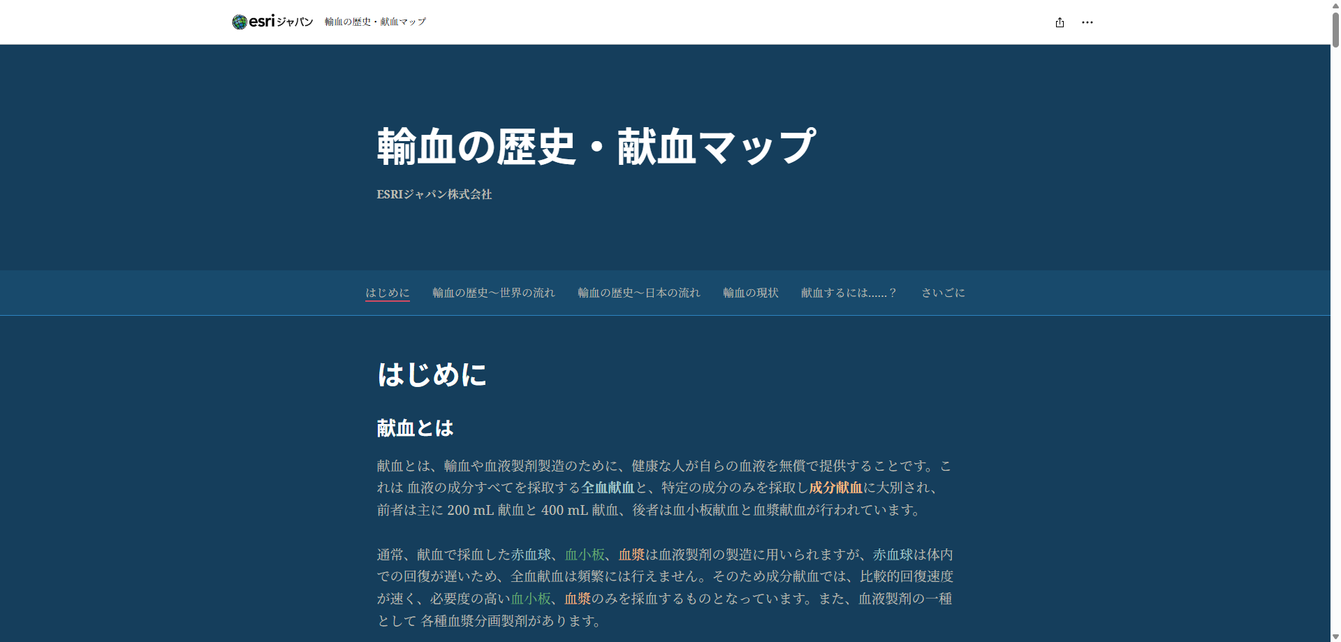This screenshot has width=1341, height=642.
Task: Open the three-dot more options menu
Action: (x=1087, y=22)
